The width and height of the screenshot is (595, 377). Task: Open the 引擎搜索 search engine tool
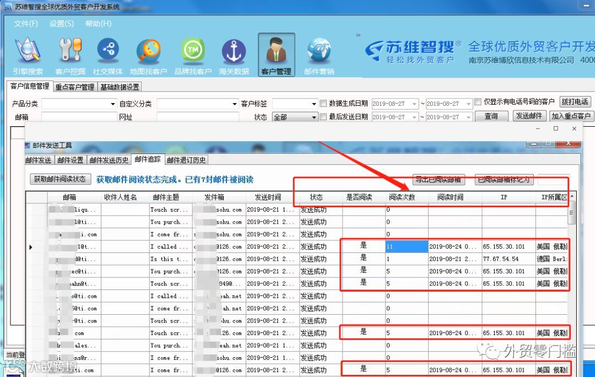(28, 56)
